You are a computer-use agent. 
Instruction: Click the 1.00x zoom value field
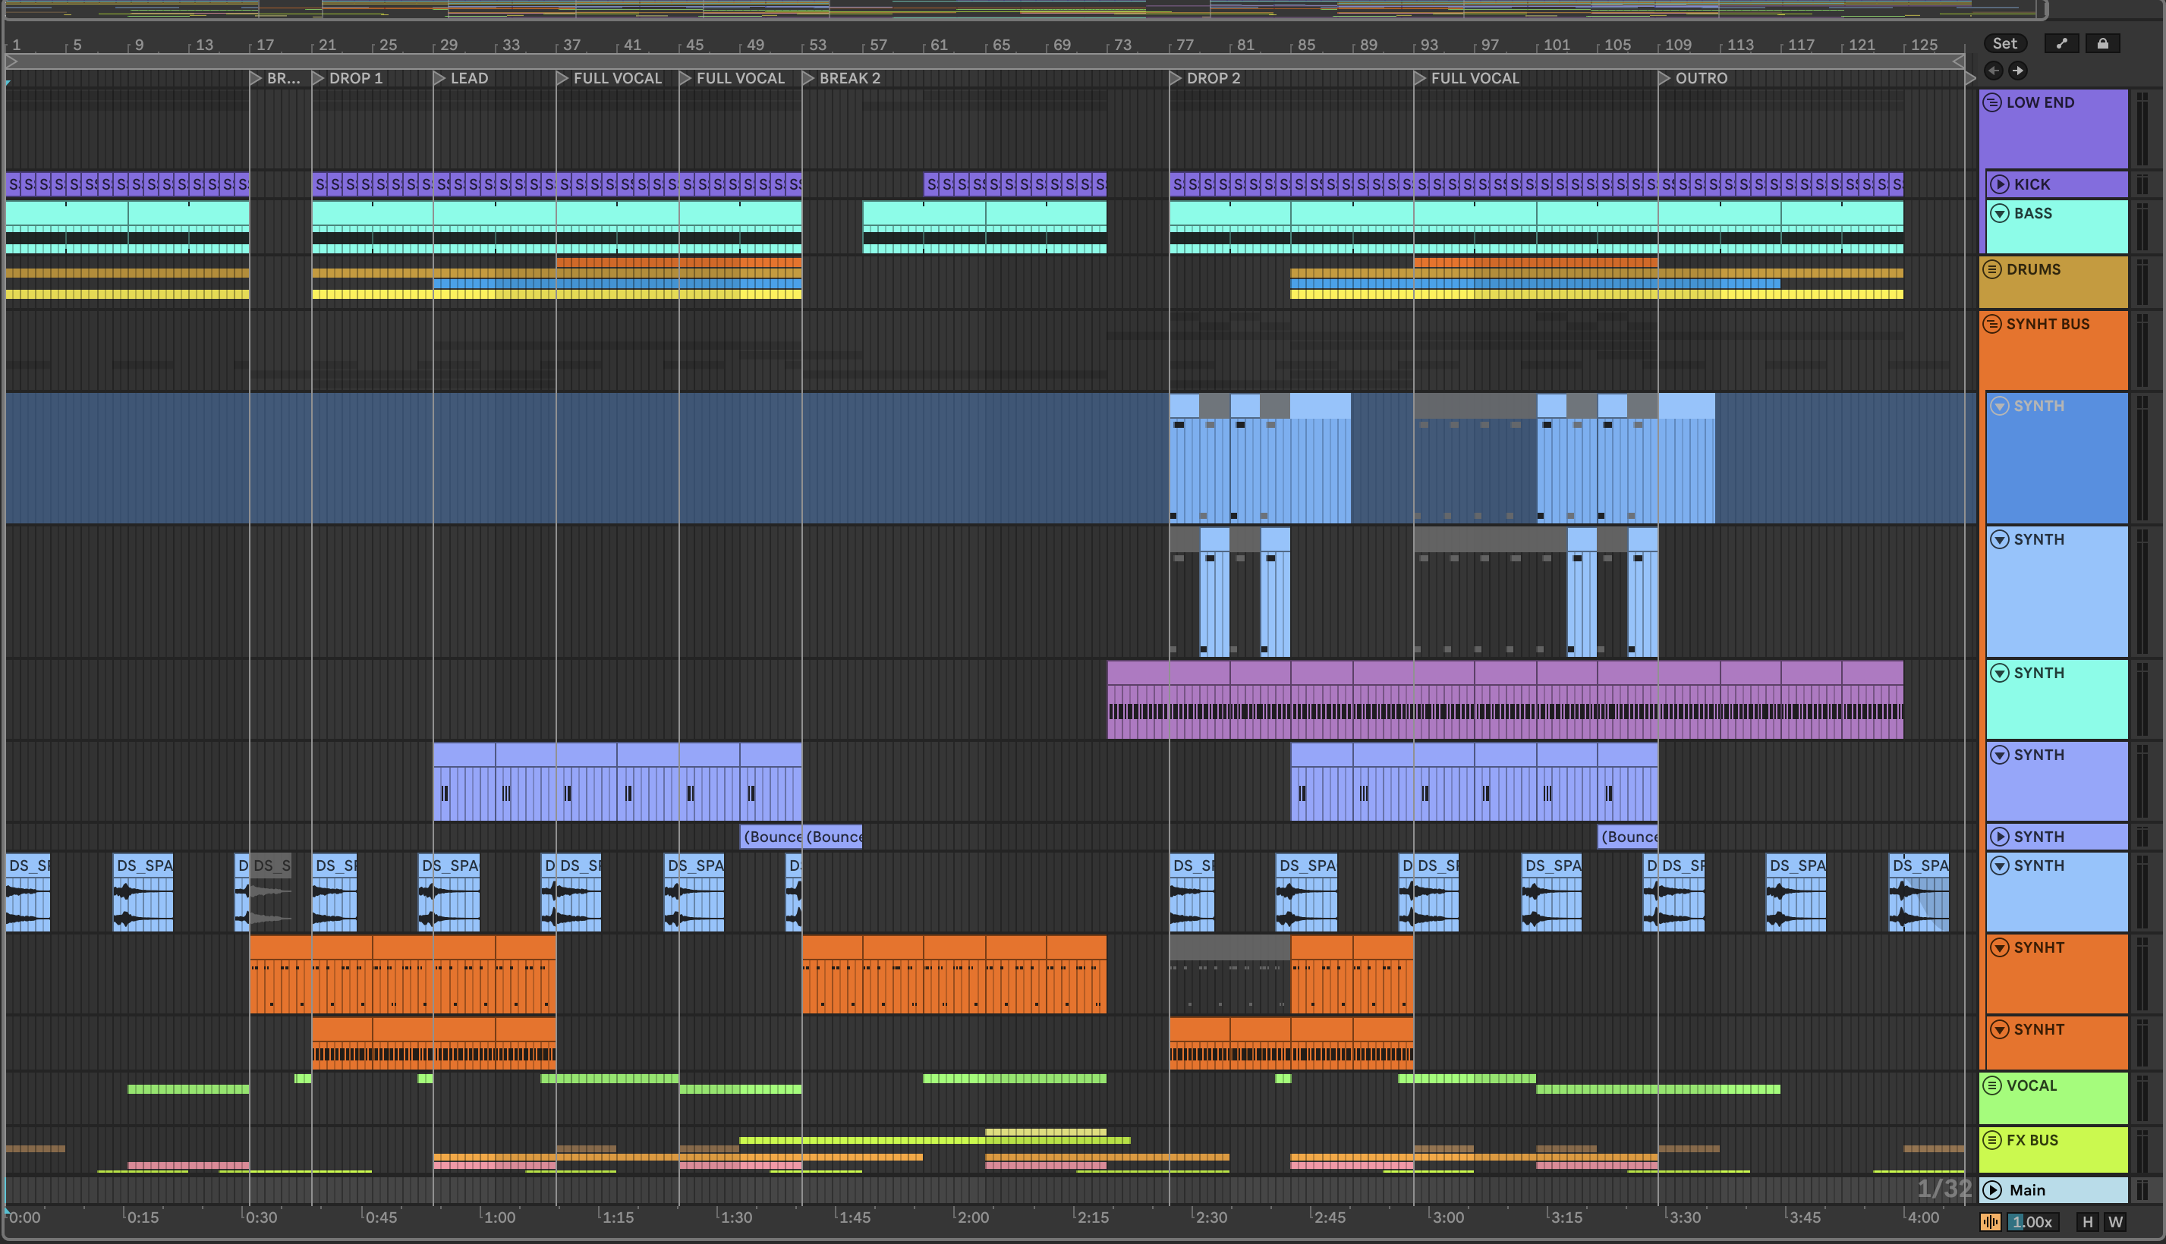point(2032,1222)
